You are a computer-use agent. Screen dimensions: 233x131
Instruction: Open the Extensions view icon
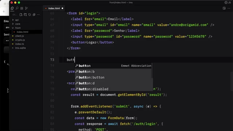[x=22, y=8]
